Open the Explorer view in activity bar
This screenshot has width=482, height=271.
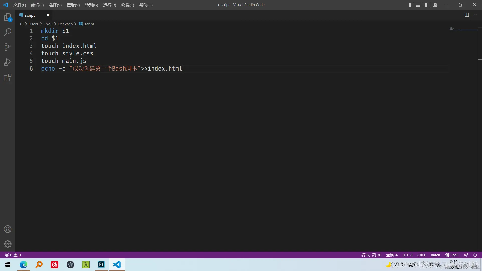(x=8, y=17)
